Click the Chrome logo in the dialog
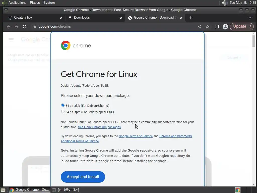257x193 pixels. (x=66, y=45)
